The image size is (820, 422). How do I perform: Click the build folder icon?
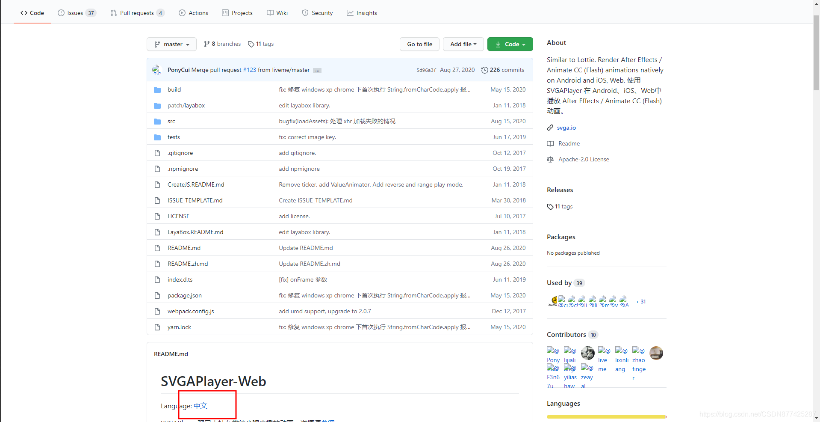pyautogui.click(x=157, y=89)
